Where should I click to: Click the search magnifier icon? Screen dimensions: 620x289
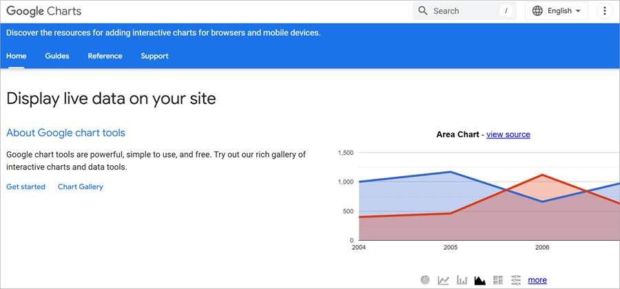[423, 11]
